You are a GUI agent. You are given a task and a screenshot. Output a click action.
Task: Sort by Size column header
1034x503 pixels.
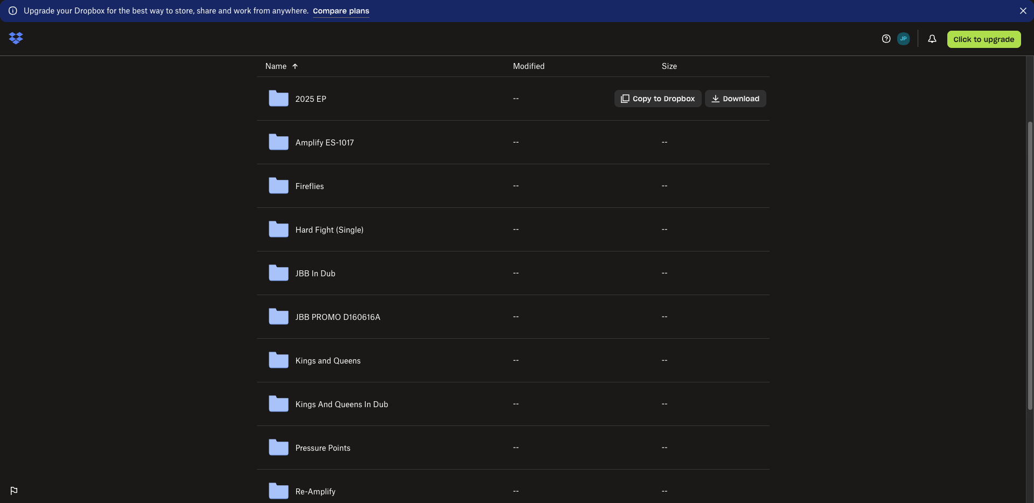tap(669, 66)
